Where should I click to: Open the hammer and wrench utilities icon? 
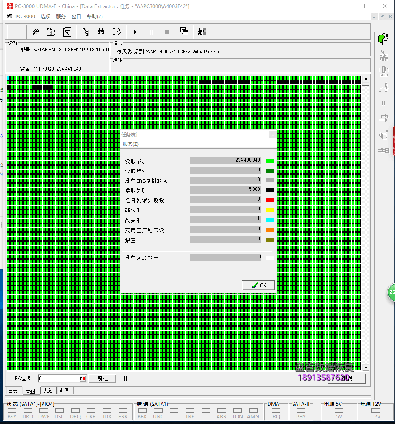pos(35,32)
